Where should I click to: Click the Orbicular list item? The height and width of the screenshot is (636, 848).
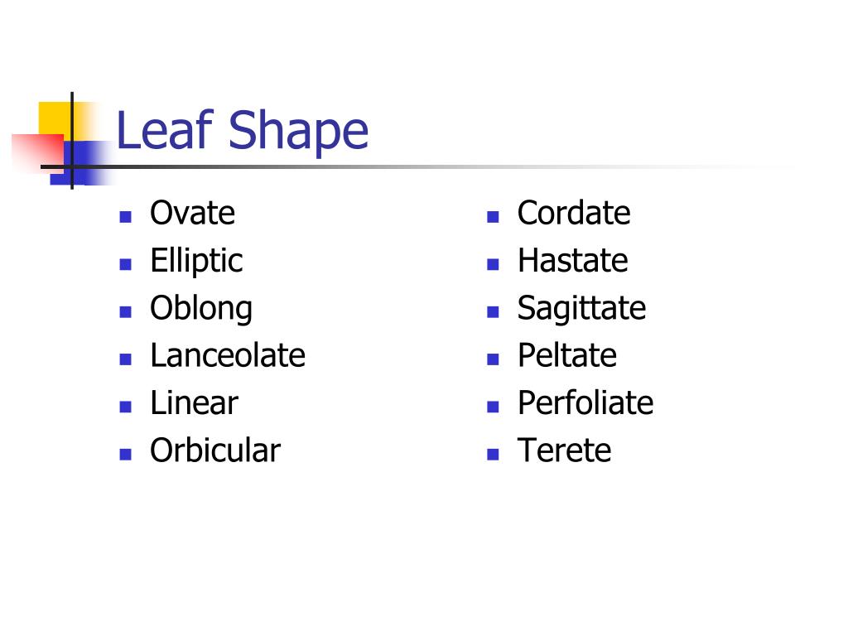(215, 450)
